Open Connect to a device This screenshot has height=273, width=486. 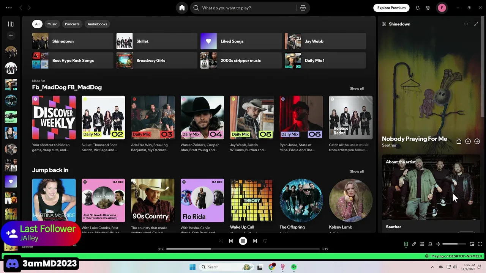pos(430,244)
